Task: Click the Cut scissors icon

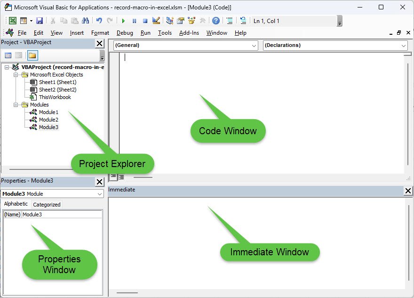Action: click(x=53, y=21)
